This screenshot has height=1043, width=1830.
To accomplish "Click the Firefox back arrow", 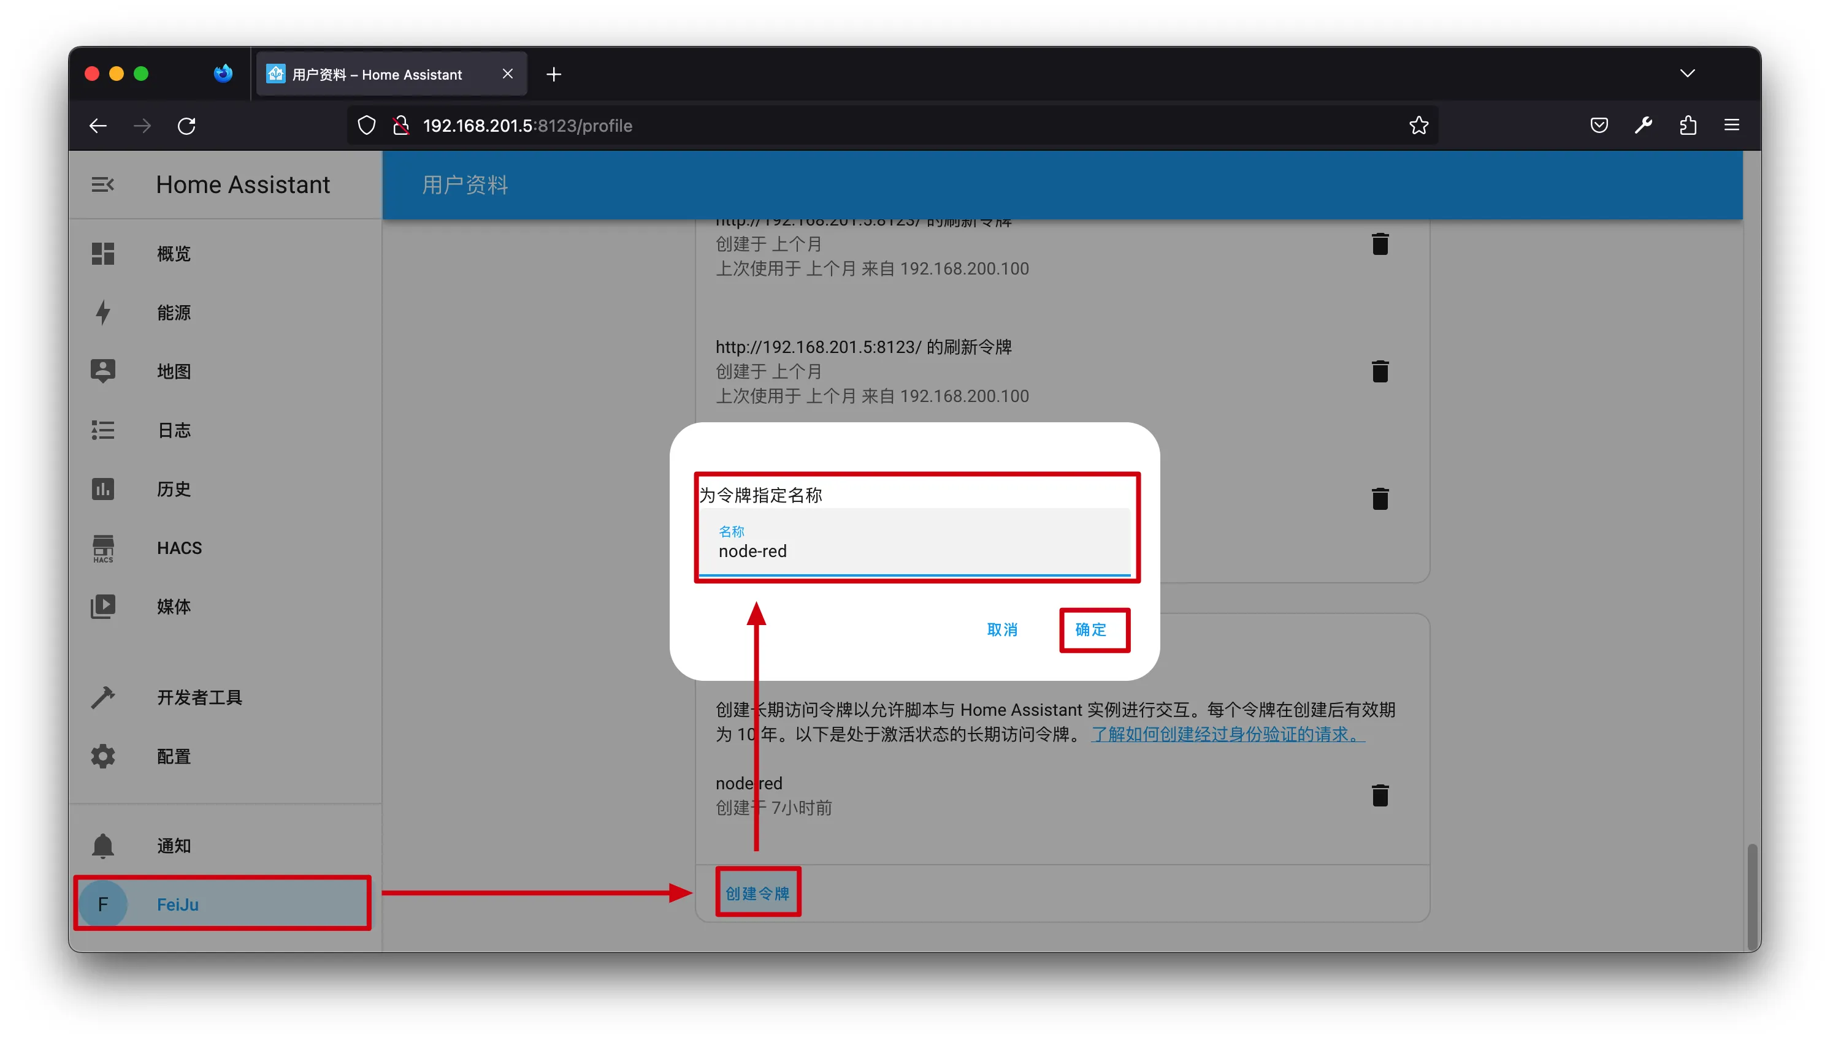I will click(x=98, y=126).
